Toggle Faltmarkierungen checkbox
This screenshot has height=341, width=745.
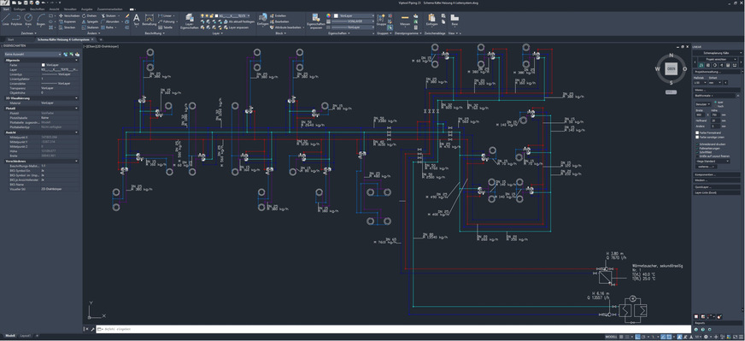pos(697,149)
